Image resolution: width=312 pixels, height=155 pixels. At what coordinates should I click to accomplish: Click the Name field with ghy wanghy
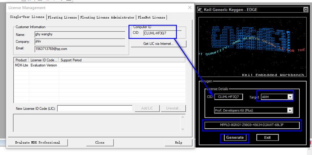point(80,34)
